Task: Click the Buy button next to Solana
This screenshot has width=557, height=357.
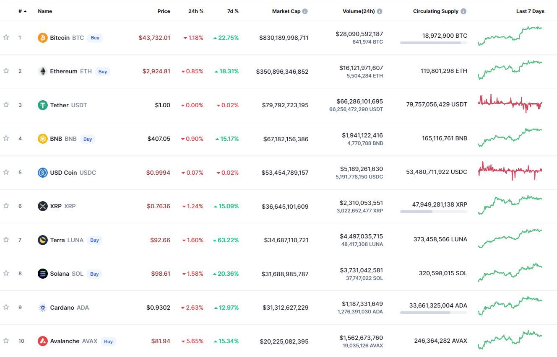Action: point(94,274)
